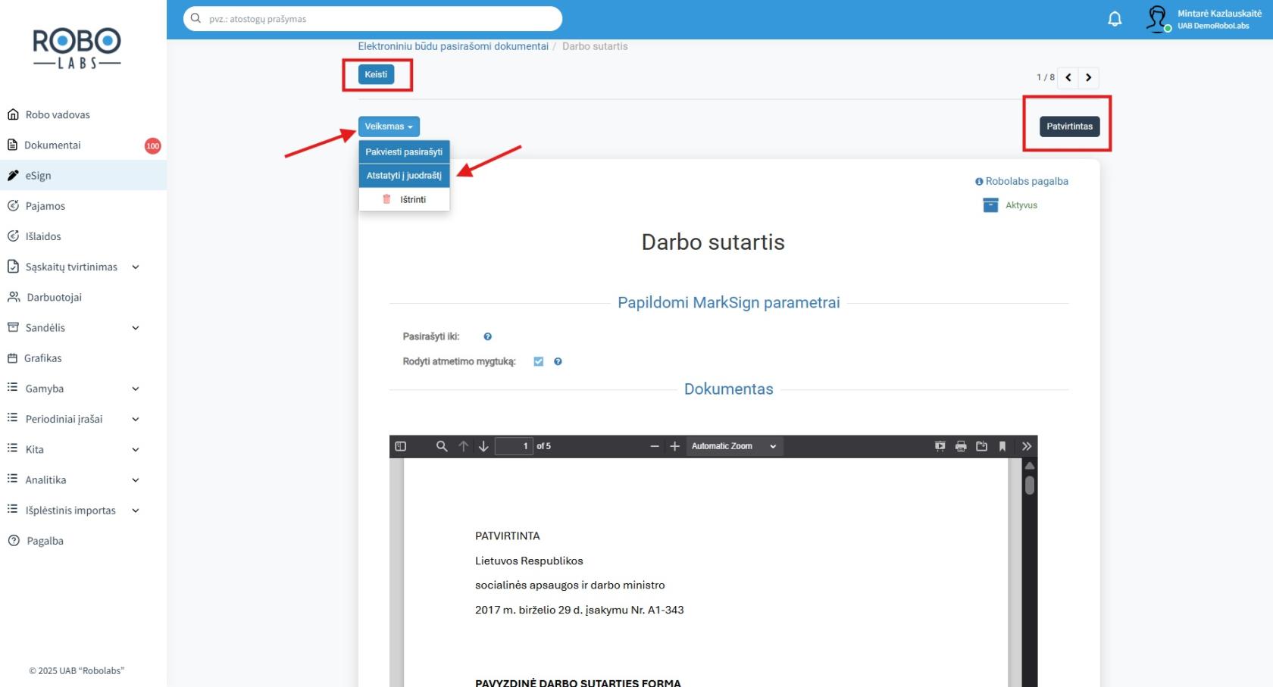1273x687 pixels.
Task: Open Automatic Zoom dropdown
Action: [x=734, y=446]
